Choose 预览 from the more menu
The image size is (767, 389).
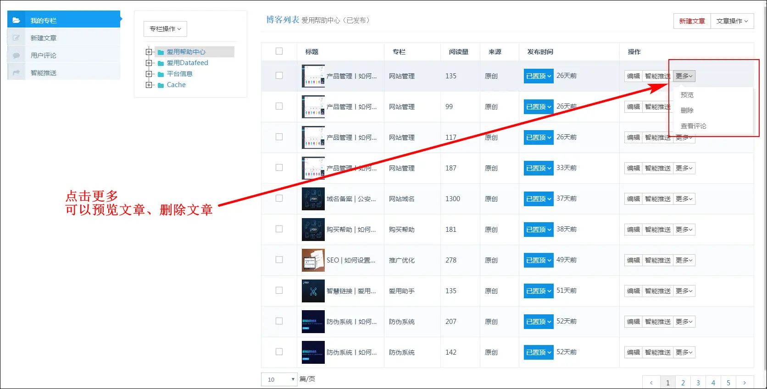point(687,95)
